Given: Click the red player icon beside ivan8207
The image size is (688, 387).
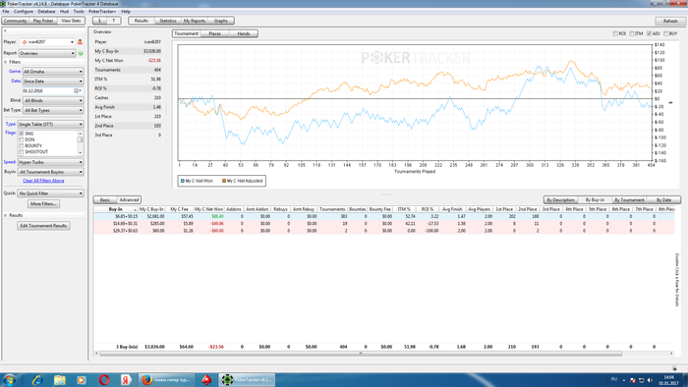Looking at the screenshot, I should point(80,42).
